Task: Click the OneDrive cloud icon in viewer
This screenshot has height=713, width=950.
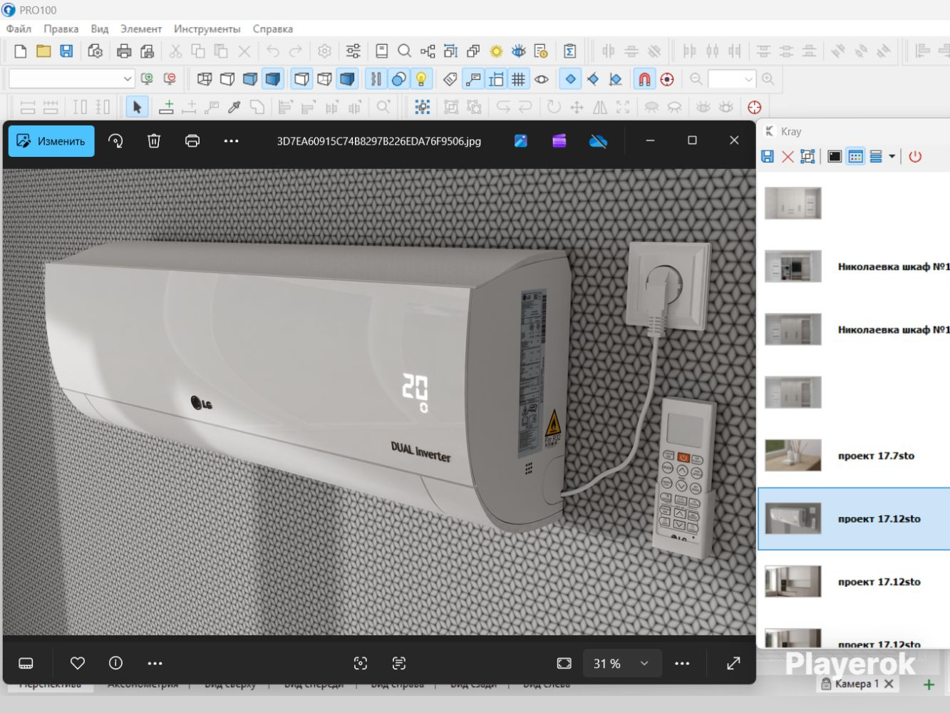Action: (598, 141)
